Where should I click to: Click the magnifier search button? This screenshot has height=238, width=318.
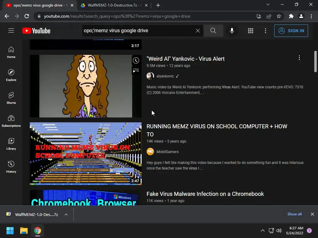pos(213,31)
